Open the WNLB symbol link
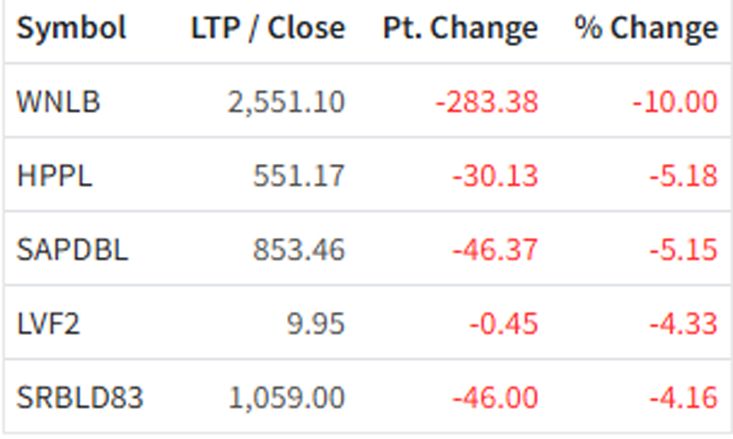 (x=58, y=102)
